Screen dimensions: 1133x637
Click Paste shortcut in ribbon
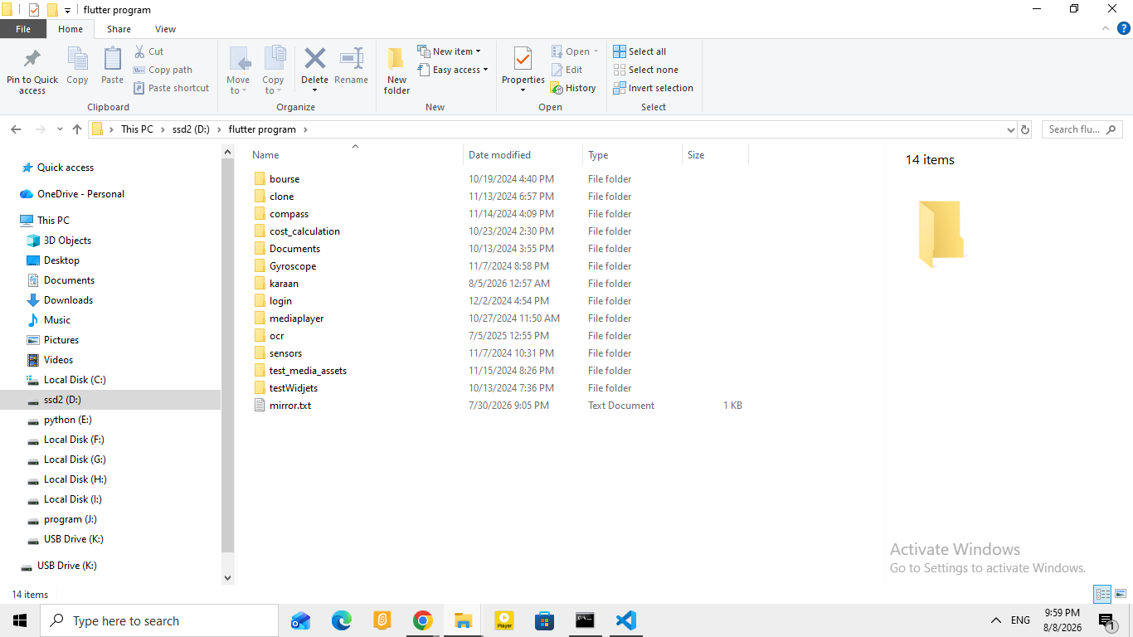[x=171, y=88]
